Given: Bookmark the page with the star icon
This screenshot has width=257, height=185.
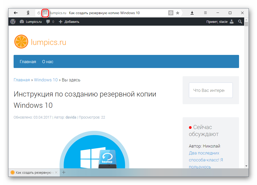Looking at the screenshot, I should point(177,13).
